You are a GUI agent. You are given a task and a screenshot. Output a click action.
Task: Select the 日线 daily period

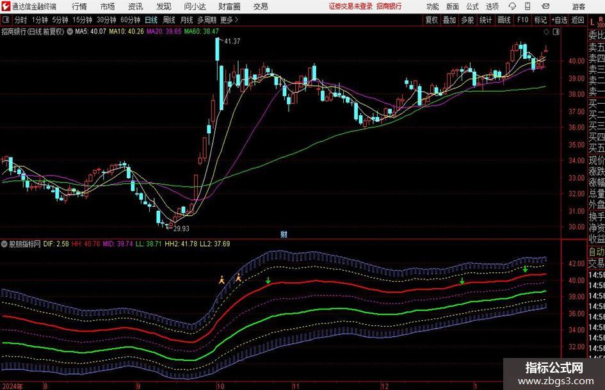tap(151, 20)
